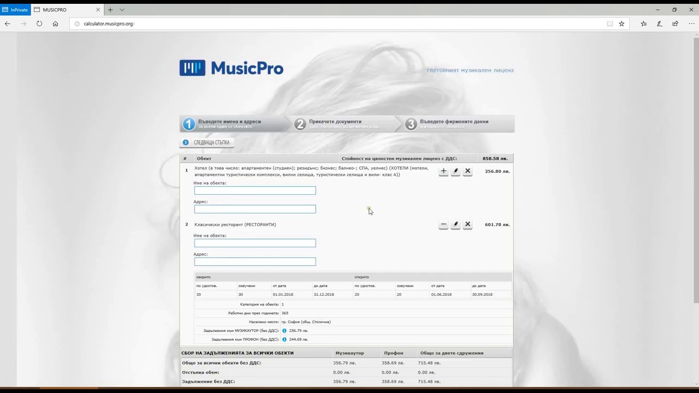Click the restaurant price 601.78 лв.
This screenshot has width=699, height=393.
[497, 224]
